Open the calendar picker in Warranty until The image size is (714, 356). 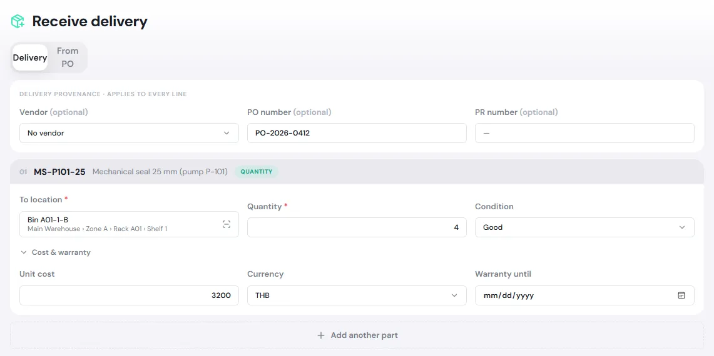(681, 295)
